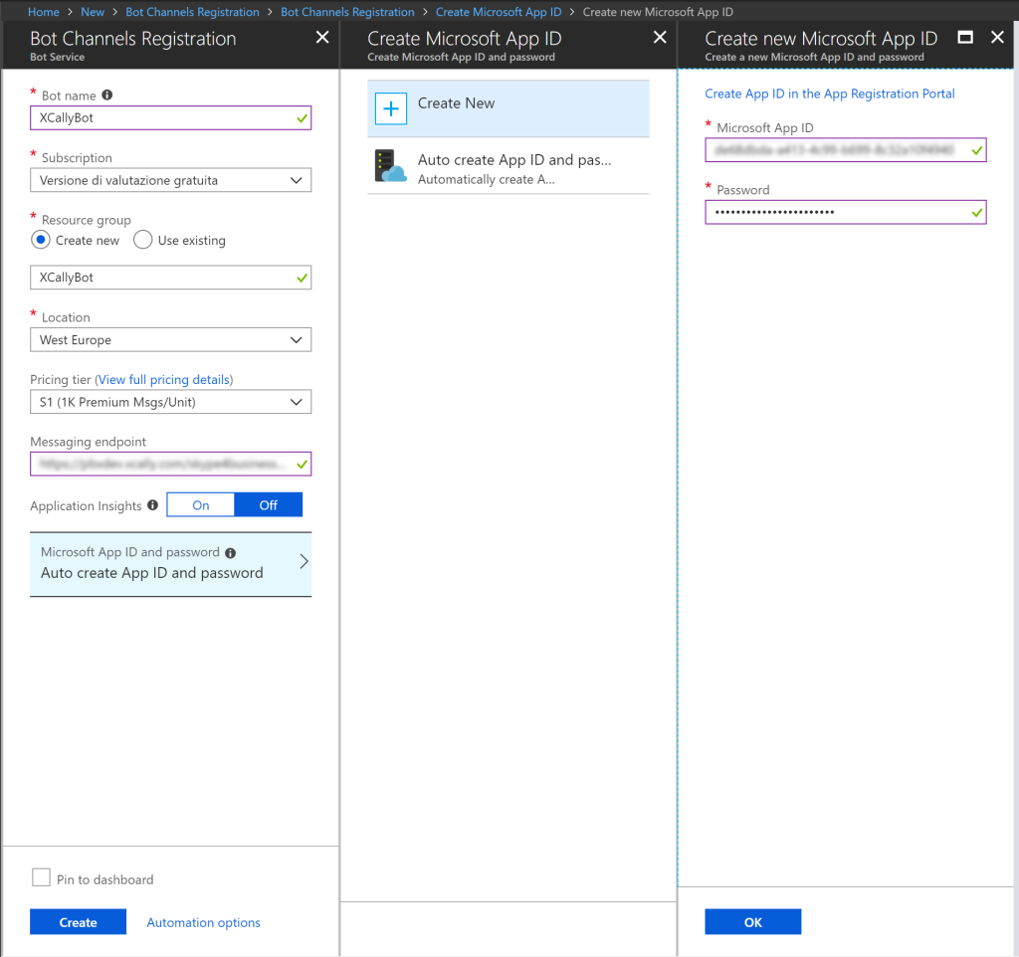Click the Bot name info icon
This screenshot has height=957, width=1019.
(x=107, y=95)
